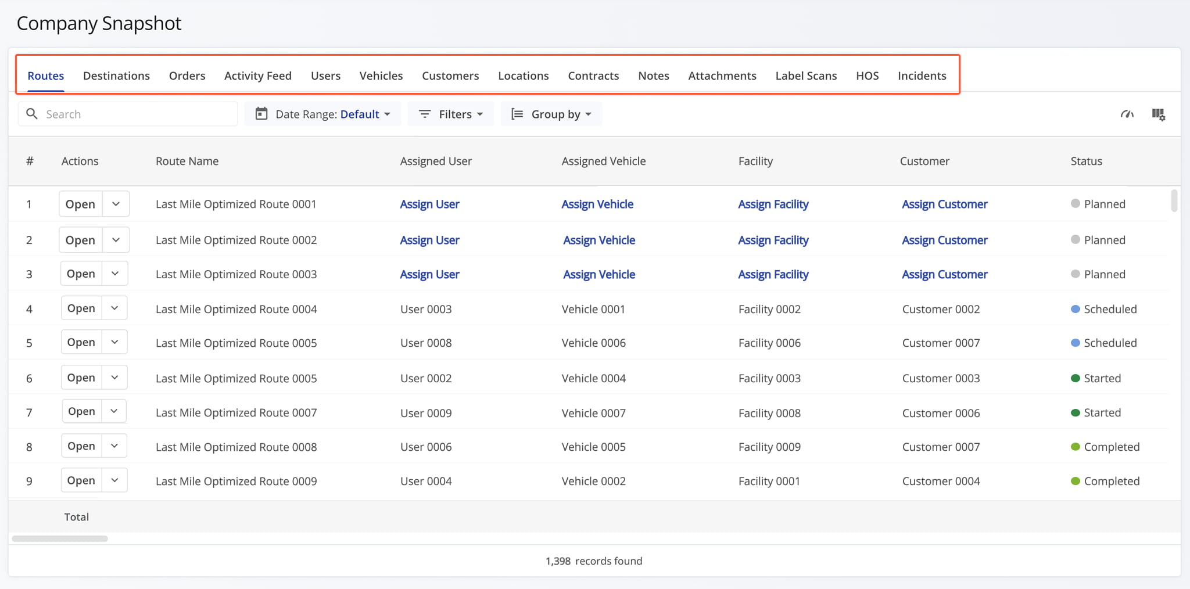Viewport: 1190px width, 589px height.
Task: Click Customer 0004 cell
Action: 941,481
